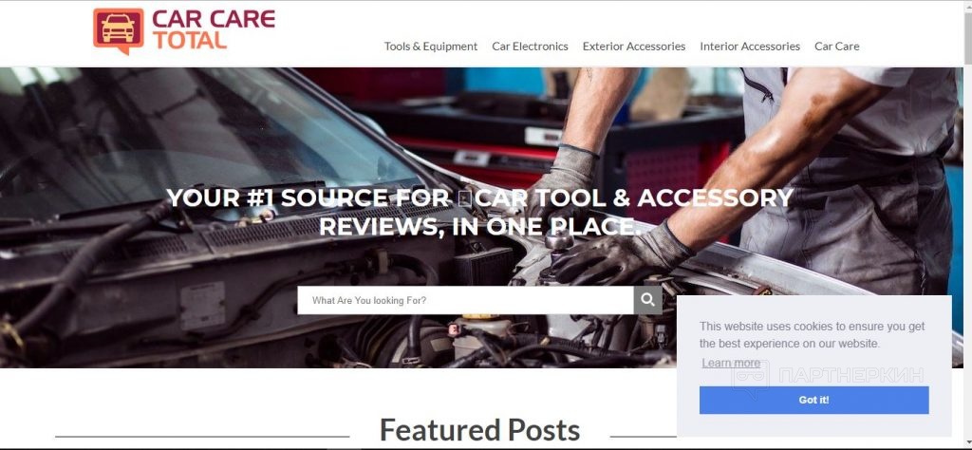Select the Car Care menu item
Screen dimensions: 972x450
(x=837, y=47)
